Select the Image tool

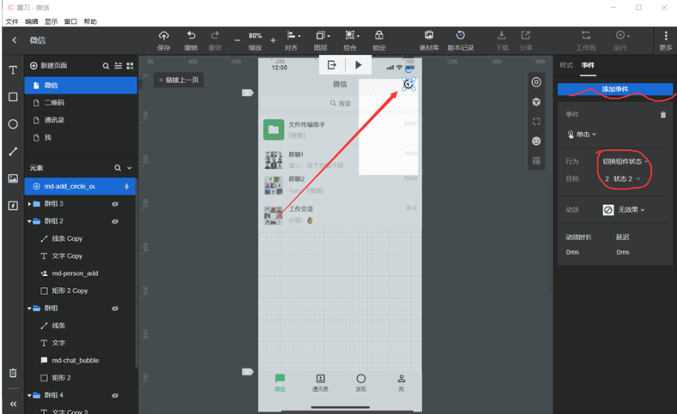tap(13, 178)
